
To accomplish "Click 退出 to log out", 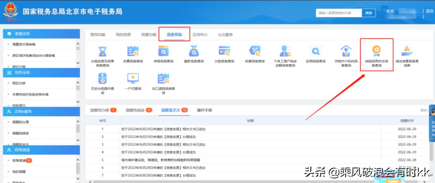I will point(429,11).
